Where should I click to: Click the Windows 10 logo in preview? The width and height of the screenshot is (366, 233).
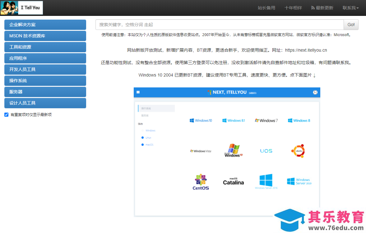pos(201,120)
